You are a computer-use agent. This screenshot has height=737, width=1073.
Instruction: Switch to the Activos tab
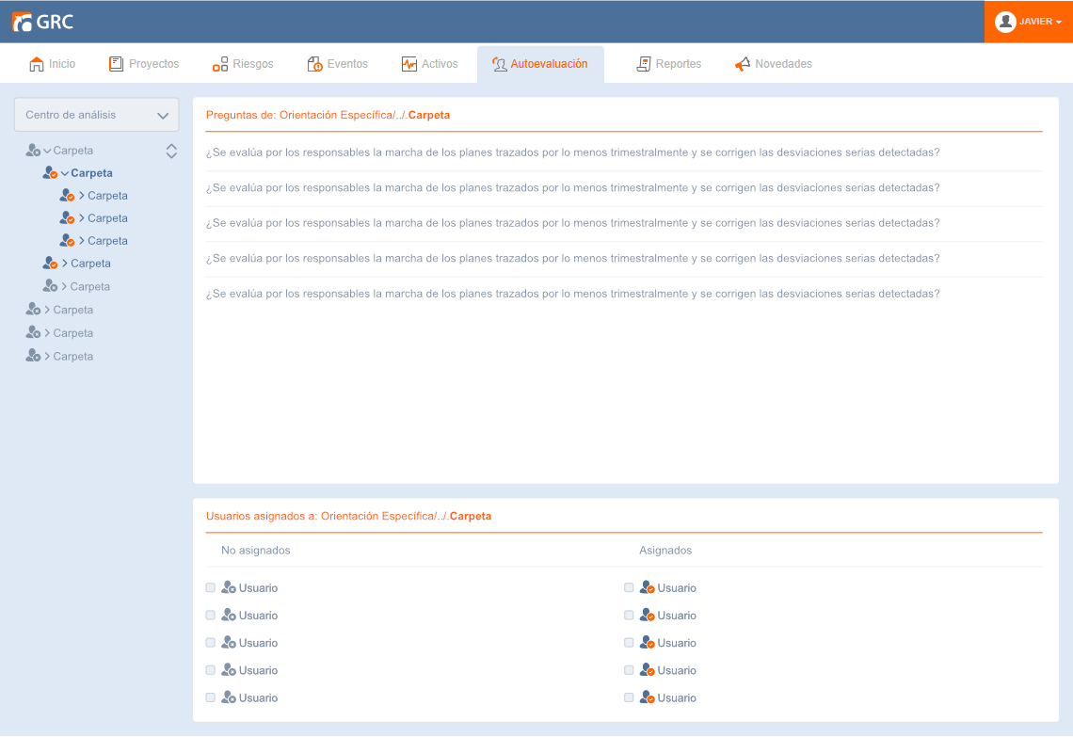point(430,64)
